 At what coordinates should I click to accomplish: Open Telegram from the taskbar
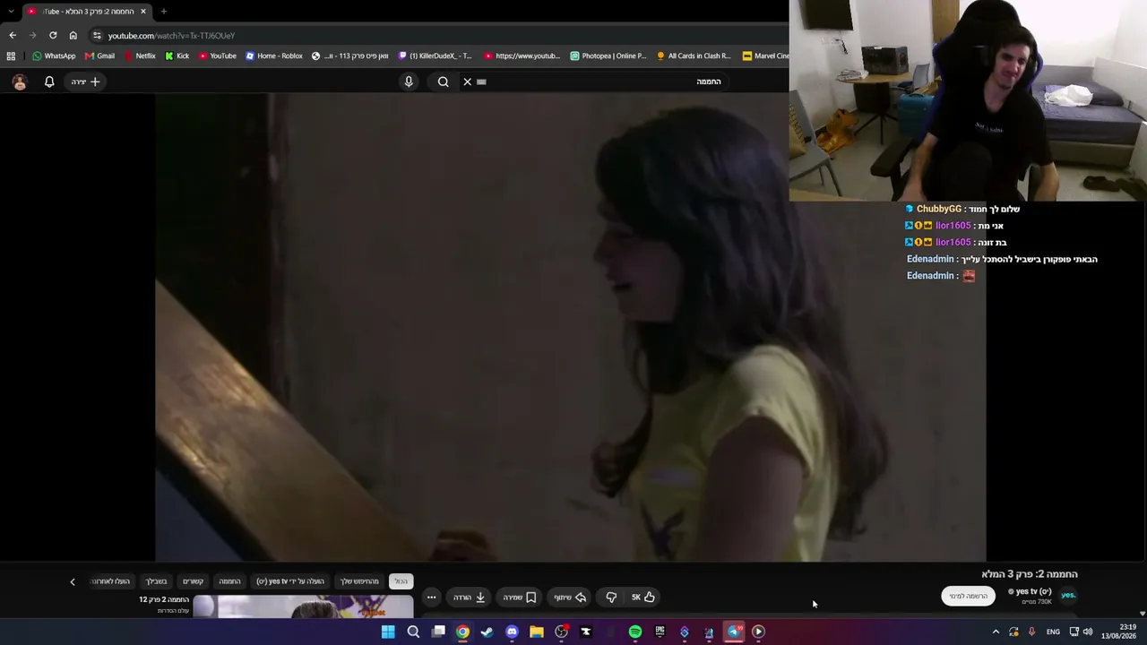(x=734, y=632)
